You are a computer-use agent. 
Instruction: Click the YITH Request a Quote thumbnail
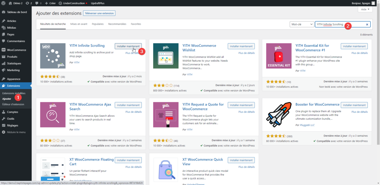pyautogui.click(x=166, y=115)
